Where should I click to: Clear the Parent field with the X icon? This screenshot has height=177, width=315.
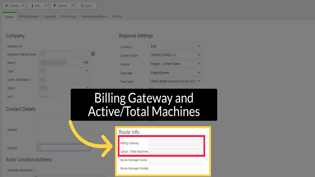pyautogui.click(x=84, y=62)
